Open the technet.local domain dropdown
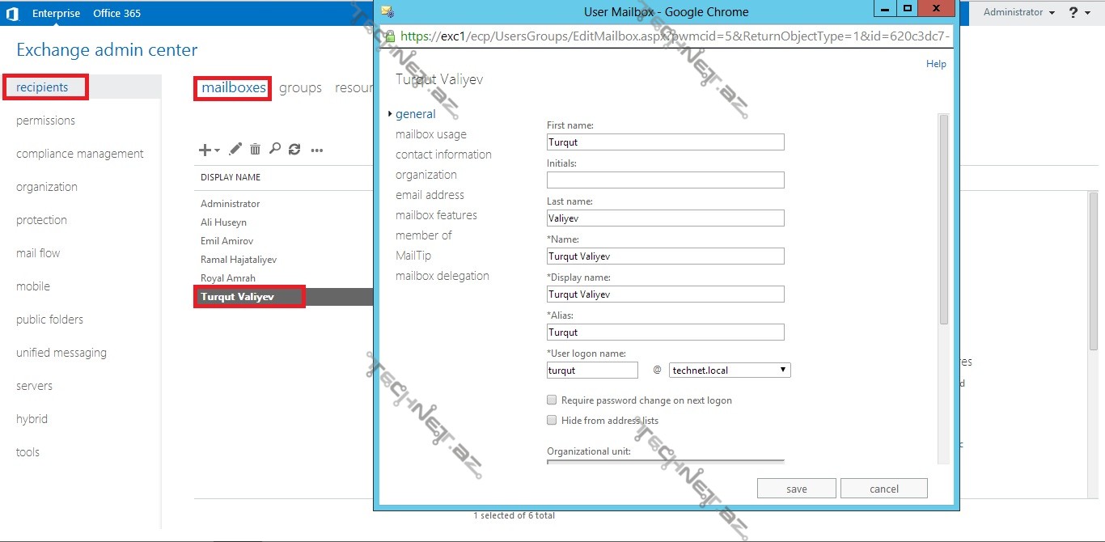 click(x=729, y=371)
